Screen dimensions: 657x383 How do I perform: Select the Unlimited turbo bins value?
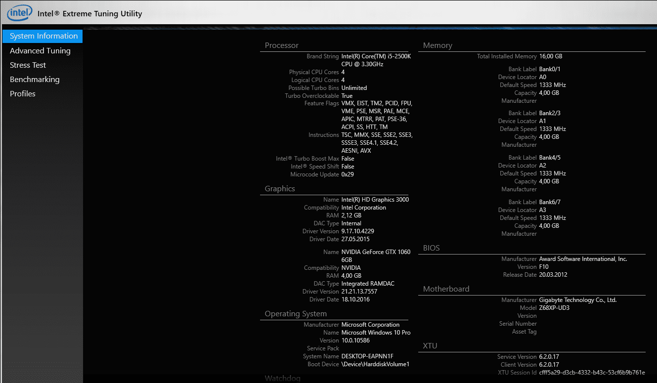point(354,88)
